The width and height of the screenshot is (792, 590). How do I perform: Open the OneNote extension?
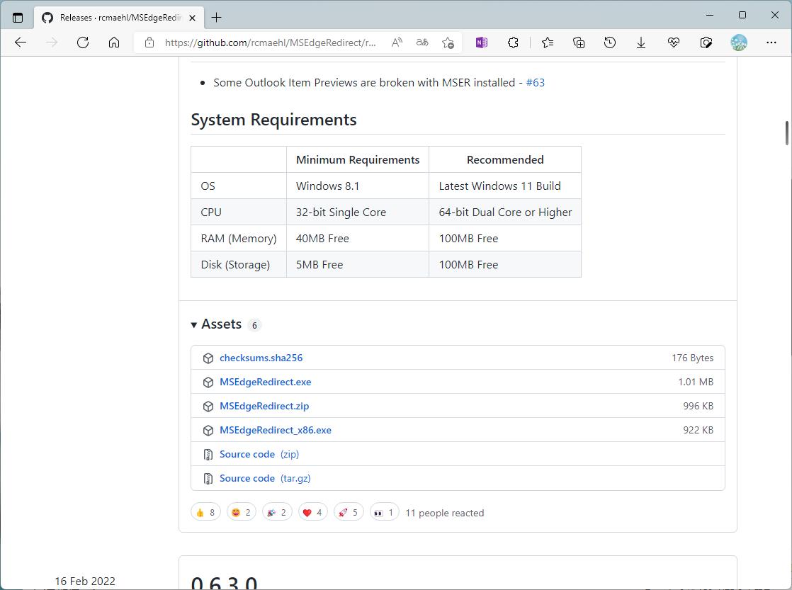click(482, 42)
